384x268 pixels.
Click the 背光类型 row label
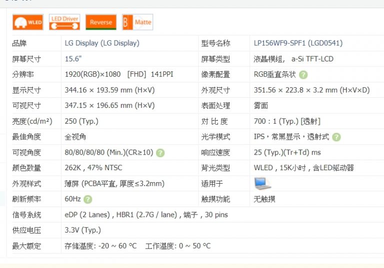click(215, 168)
